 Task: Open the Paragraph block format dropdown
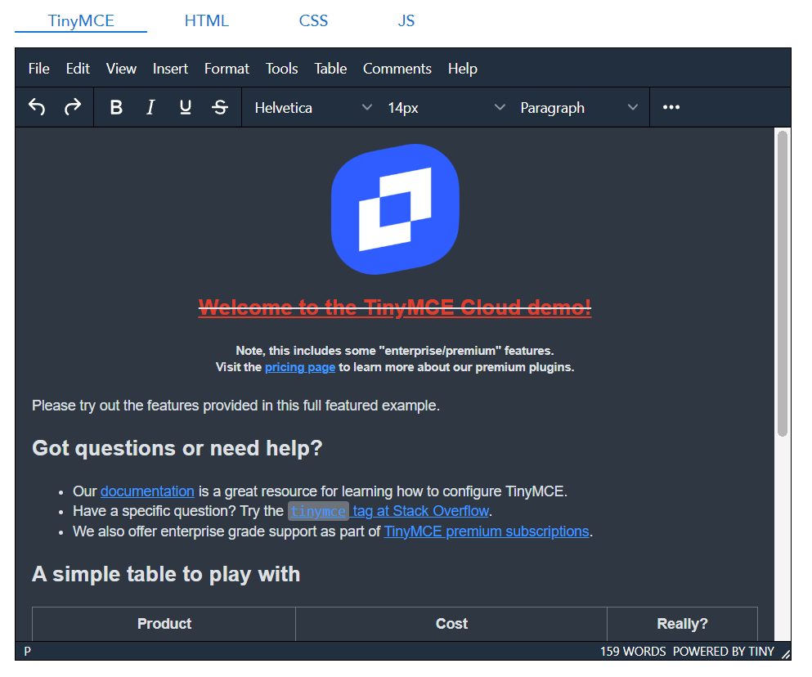coord(578,108)
